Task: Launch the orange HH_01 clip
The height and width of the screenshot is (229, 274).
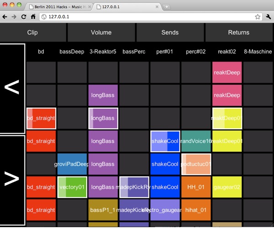Action: (196, 187)
